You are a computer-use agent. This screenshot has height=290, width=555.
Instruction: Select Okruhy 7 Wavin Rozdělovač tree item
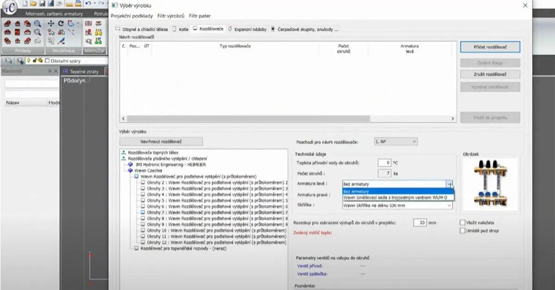tap(213, 212)
